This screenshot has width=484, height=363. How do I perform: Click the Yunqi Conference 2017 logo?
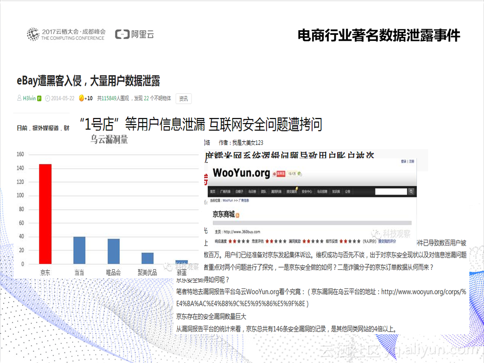coord(66,34)
